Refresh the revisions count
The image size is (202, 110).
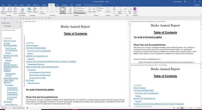point(20,26)
